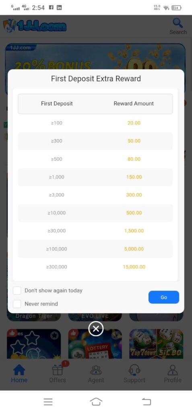Tap Android home navigation icon
192x413 pixels.
point(96,402)
